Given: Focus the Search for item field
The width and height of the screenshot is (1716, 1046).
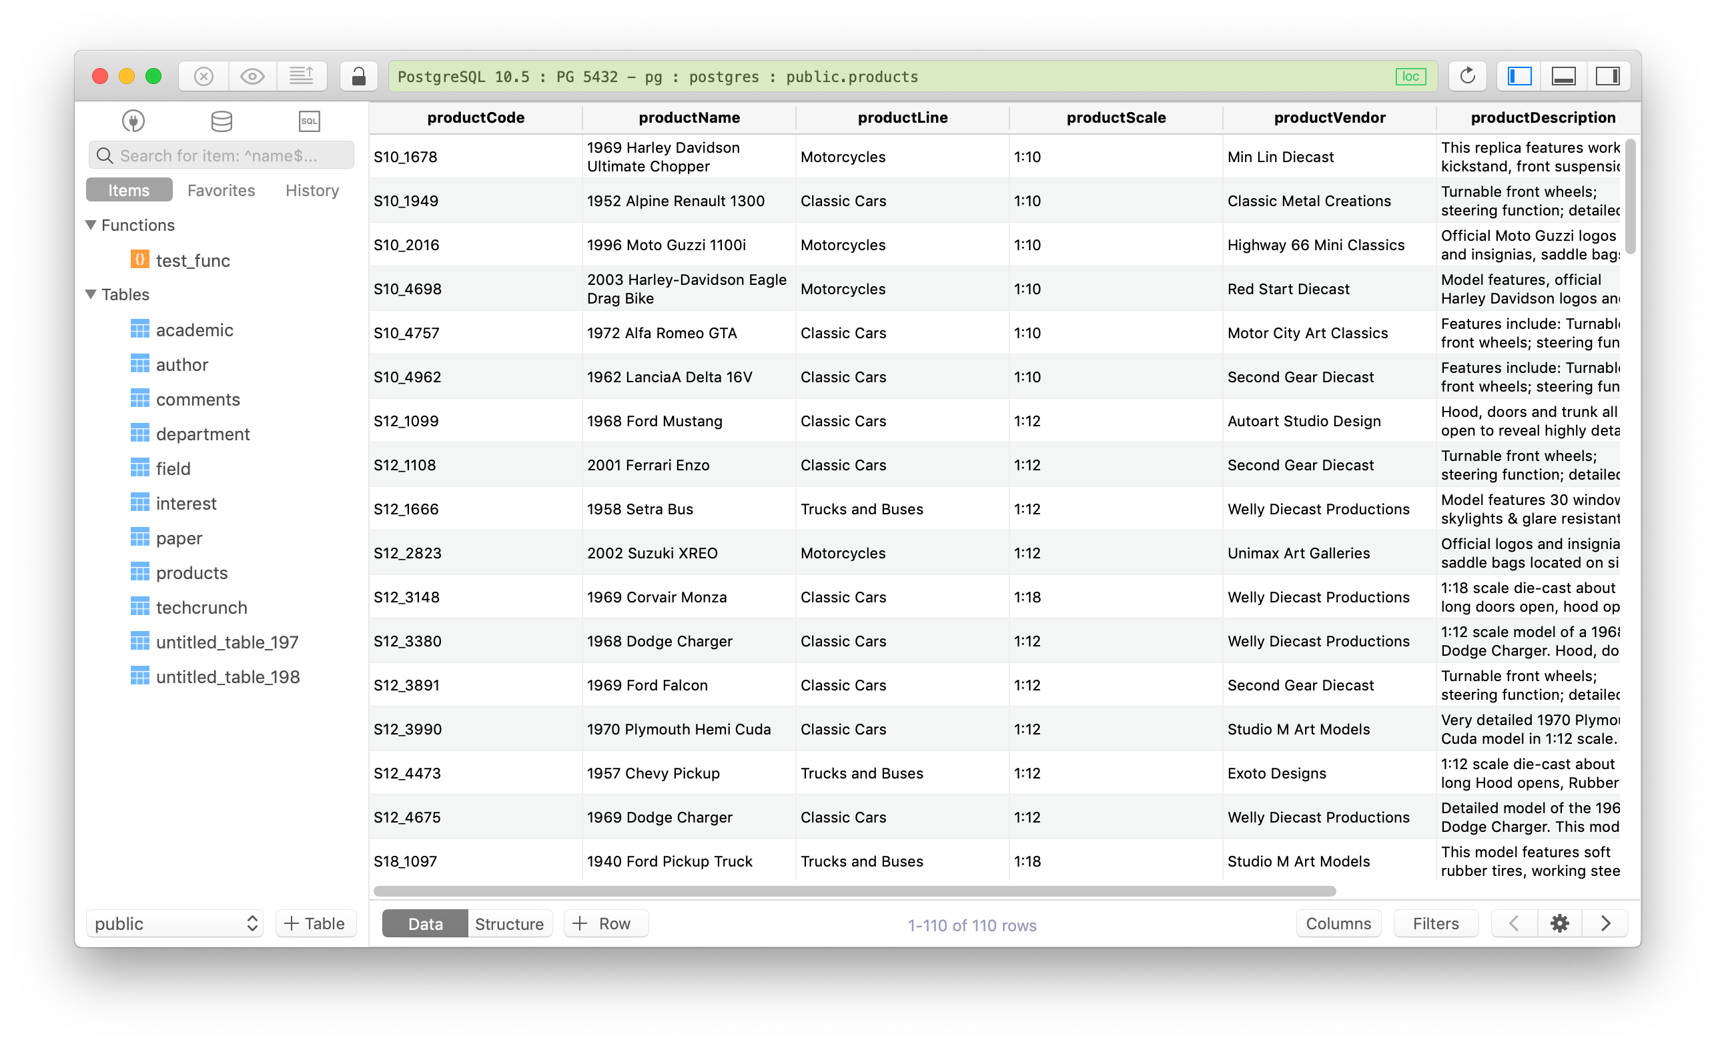Looking at the screenshot, I should coord(221,155).
